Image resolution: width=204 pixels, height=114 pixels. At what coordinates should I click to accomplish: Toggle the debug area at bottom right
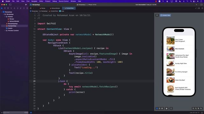tap(202, 113)
